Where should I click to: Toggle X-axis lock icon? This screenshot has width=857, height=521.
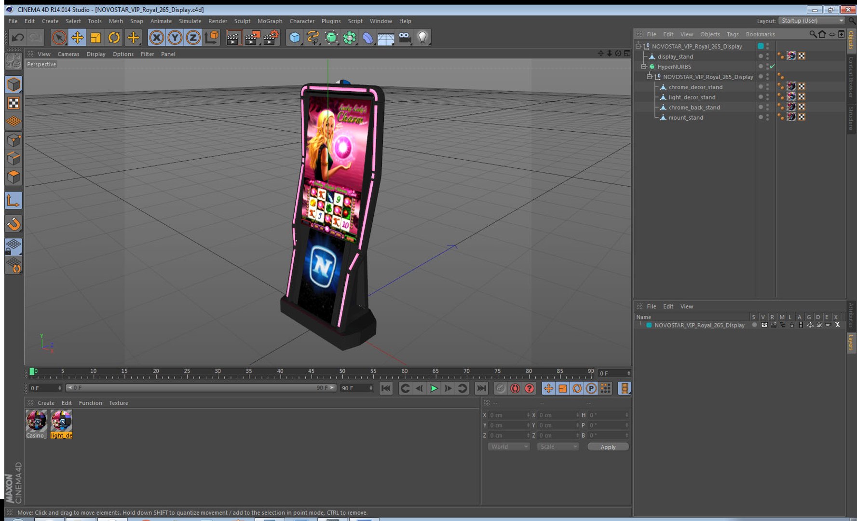pos(156,37)
